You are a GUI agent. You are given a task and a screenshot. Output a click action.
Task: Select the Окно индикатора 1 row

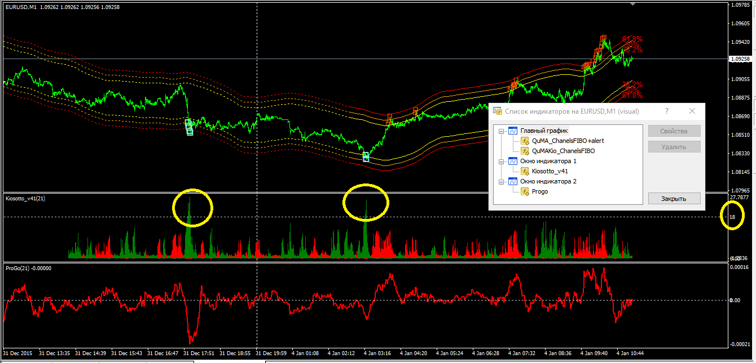[x=548, y=161]
